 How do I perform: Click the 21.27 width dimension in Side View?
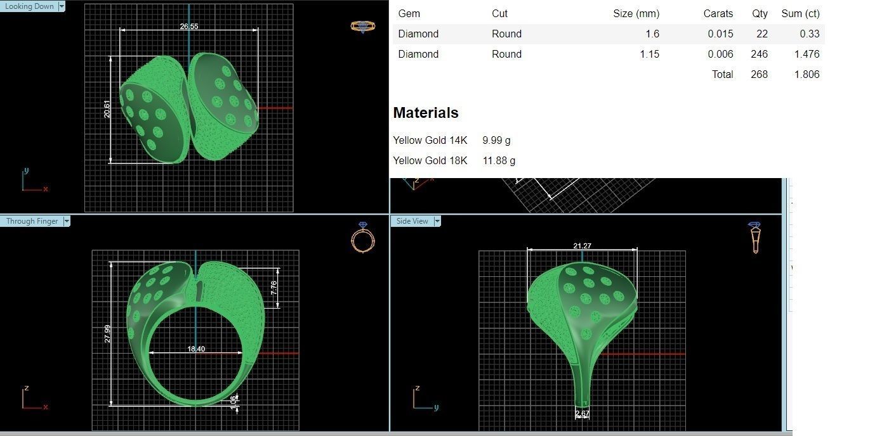[582, 246]
